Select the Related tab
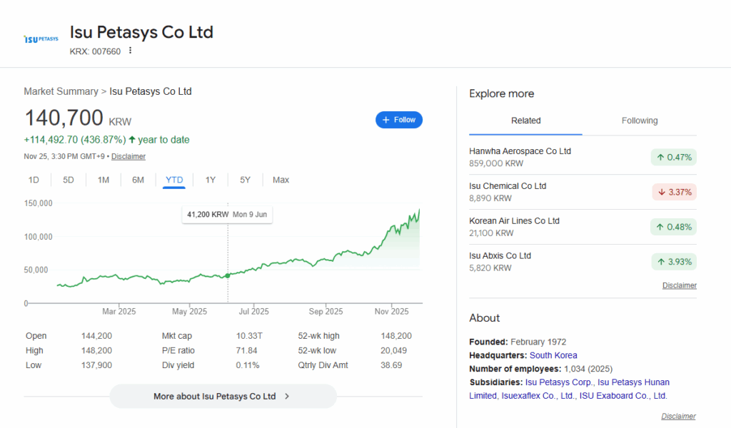The width and height of the screenshot is (731, 428). coord(525,121)
